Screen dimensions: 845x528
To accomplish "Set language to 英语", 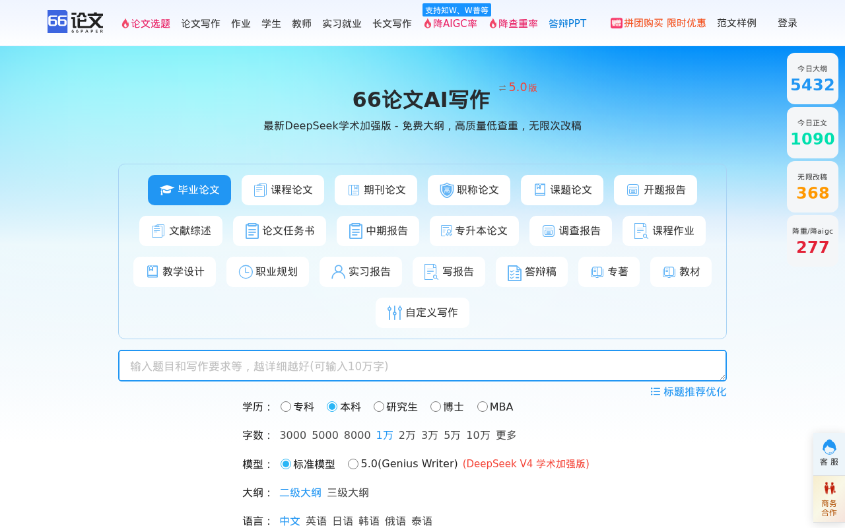I will click(316, 521).
